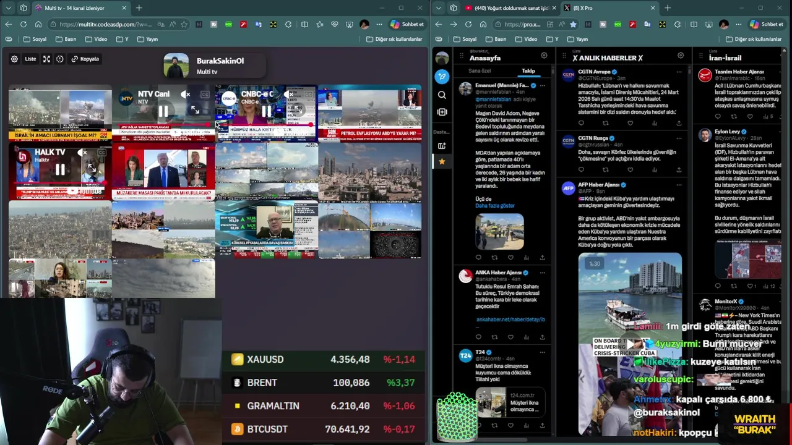Click the BRENT ticker row
The image size is (792, 445).
coord(323,383)
